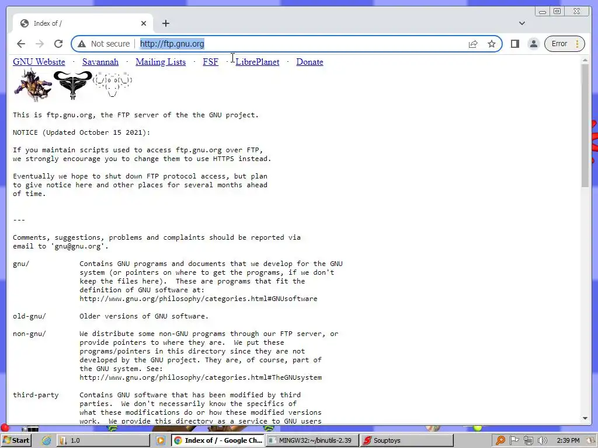This screenshot has height=448, width=598.
Task: Click the Action Center flag tray icon
Action: point(514,440)
